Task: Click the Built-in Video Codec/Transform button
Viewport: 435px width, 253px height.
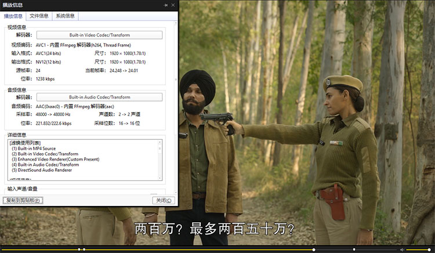Action: coord(99,35)
